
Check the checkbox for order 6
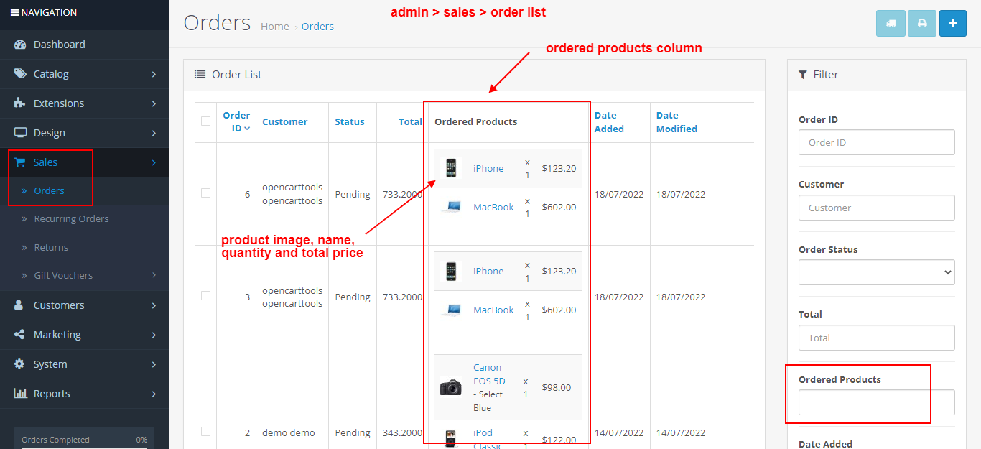(x=206, y=193)
